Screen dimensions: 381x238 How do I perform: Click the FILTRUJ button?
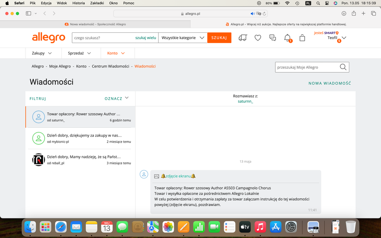point(38,99)
